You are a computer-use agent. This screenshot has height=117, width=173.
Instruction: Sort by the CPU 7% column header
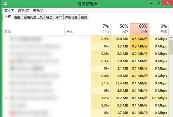[101, 29]
